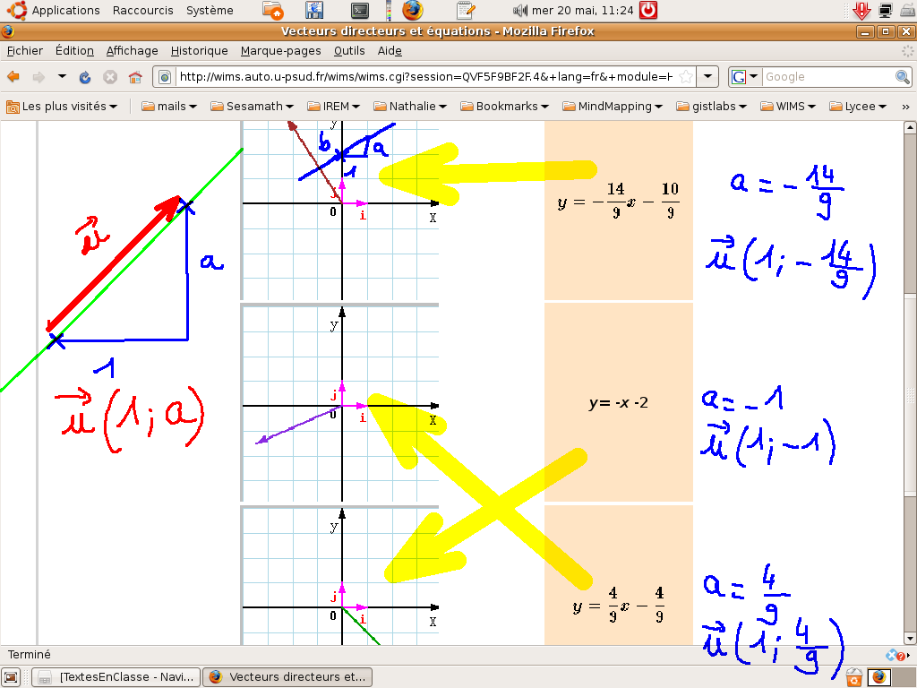The width and height of the screenshot is (917, 688).
Task: Bookmark this page with the star icon
Action: (685, 76)
